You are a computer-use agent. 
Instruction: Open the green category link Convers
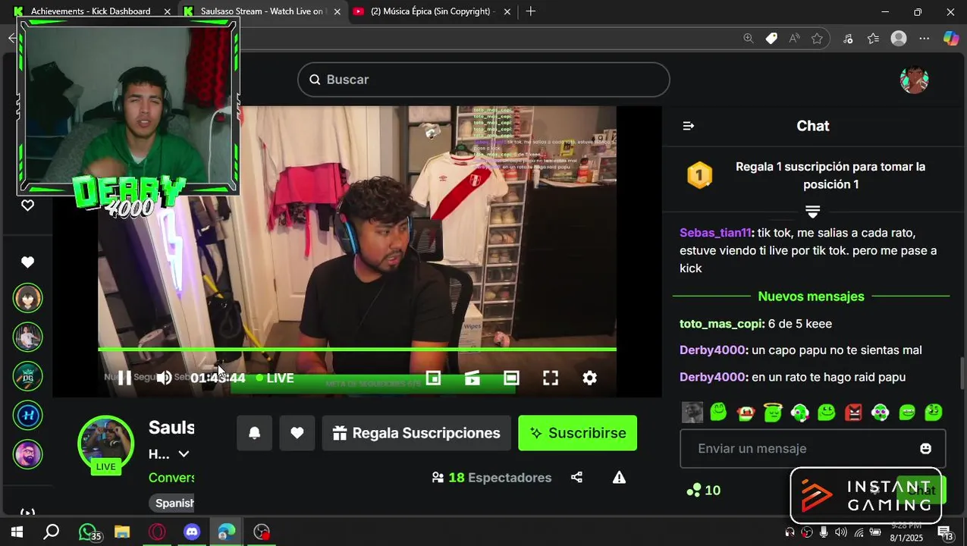(171, 478)
